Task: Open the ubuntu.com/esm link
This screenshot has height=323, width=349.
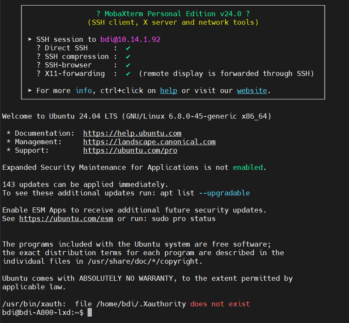Action: [x=66, y=218]
